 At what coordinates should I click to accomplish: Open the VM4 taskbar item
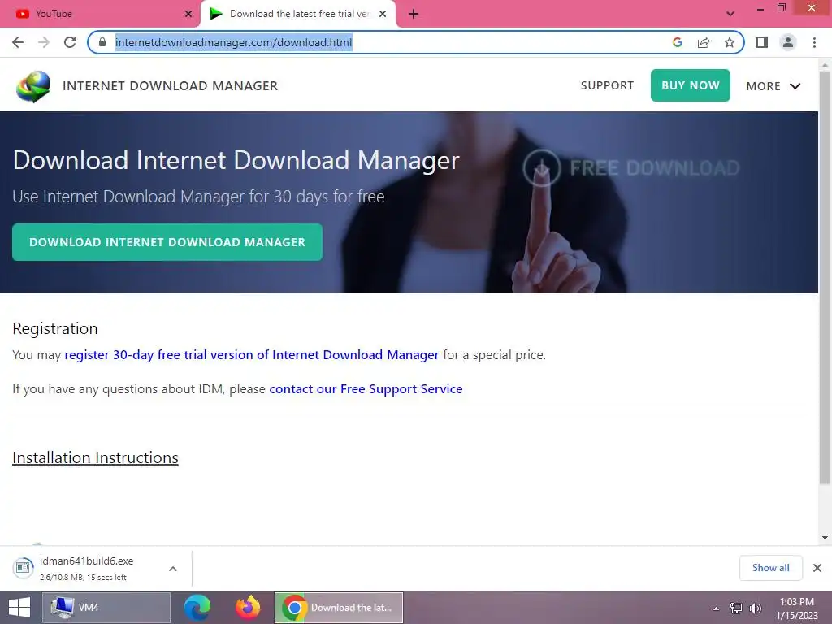106,608
